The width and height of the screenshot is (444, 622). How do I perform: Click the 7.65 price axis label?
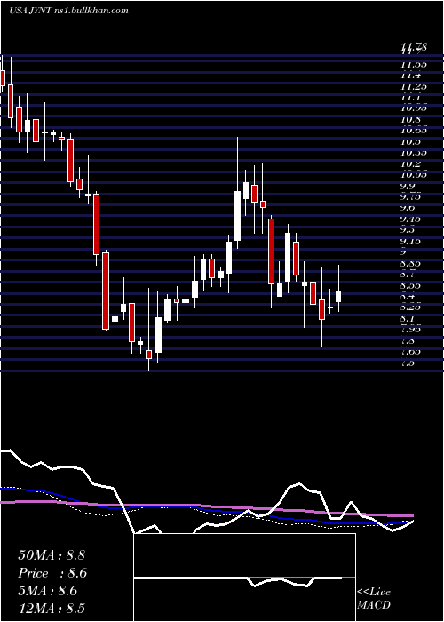pos(410,352)
